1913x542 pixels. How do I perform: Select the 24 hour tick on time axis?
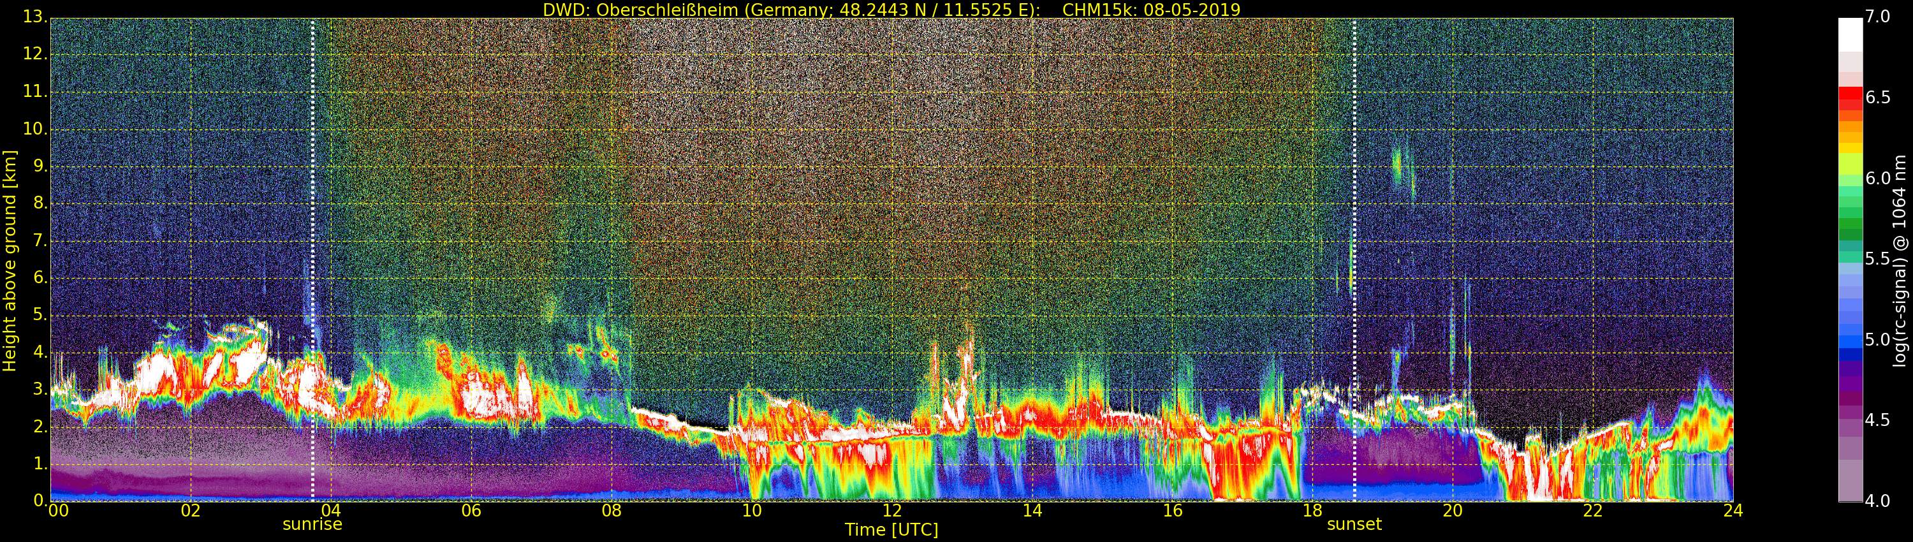1733,511
